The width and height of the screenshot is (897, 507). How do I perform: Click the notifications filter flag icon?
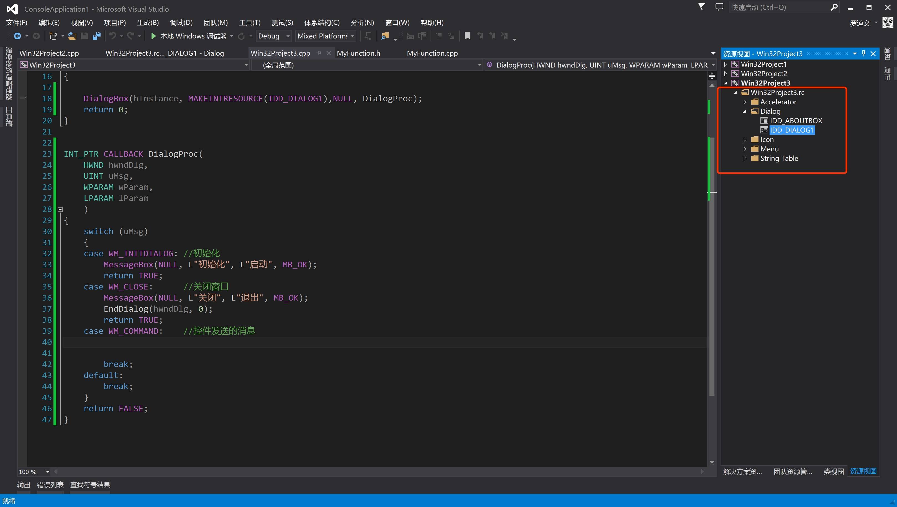[701, 7]
